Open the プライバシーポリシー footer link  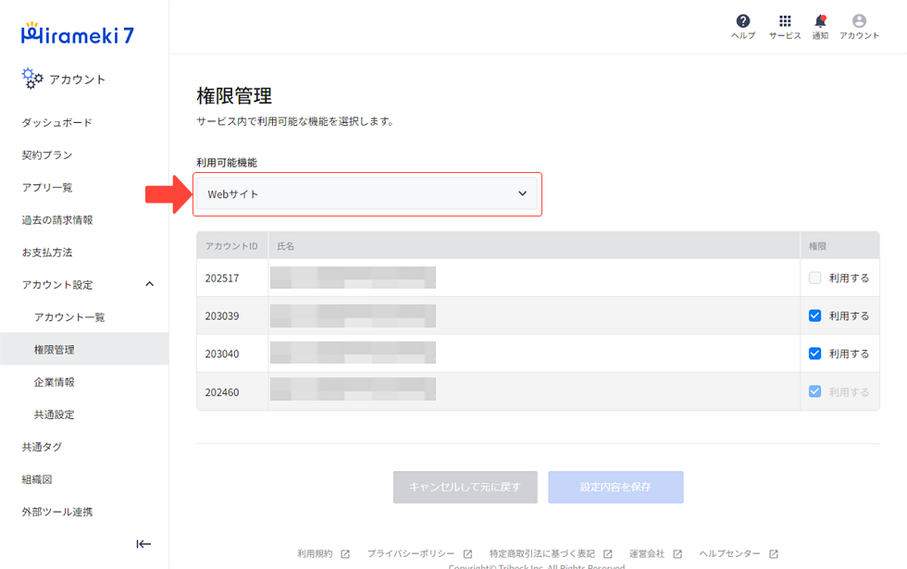[410, 554]
